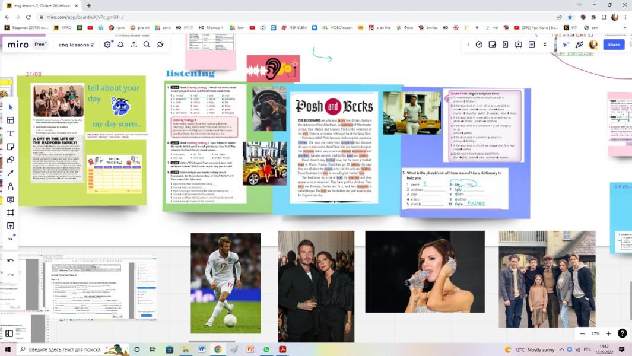Zoom in with the plus button

pyautogui.click(x=609, y=333)
